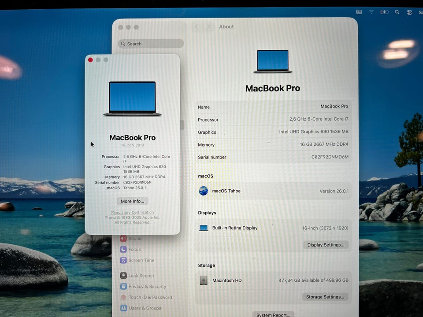Open Sound settings in the sidebar
The height and width of the screenshot is (317, 423).
point(134,239)
